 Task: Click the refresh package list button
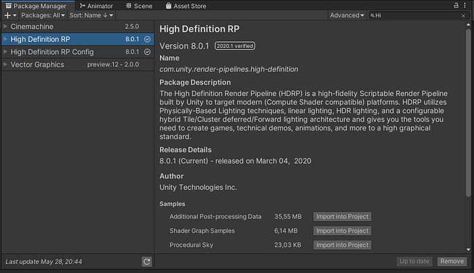[x=146, y=262]
